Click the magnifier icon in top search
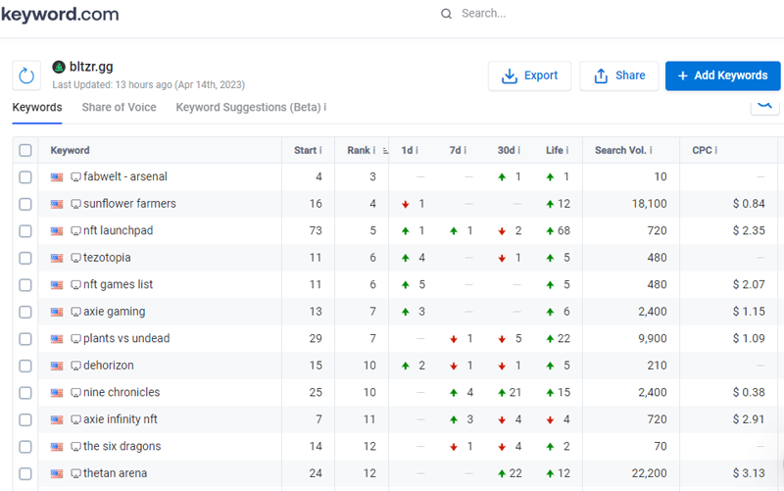The image size is (784, 491). click(447, 14)
